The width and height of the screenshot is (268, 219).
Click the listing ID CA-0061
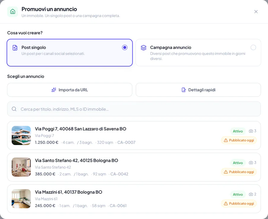tap(118, 206)
